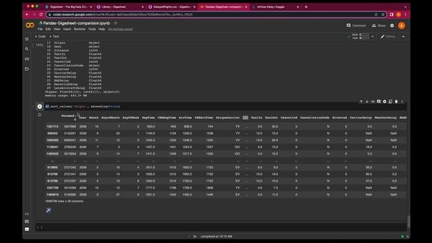Click the Comment button
The width and height of the screenshot is (432, 243).
(356, 26)
